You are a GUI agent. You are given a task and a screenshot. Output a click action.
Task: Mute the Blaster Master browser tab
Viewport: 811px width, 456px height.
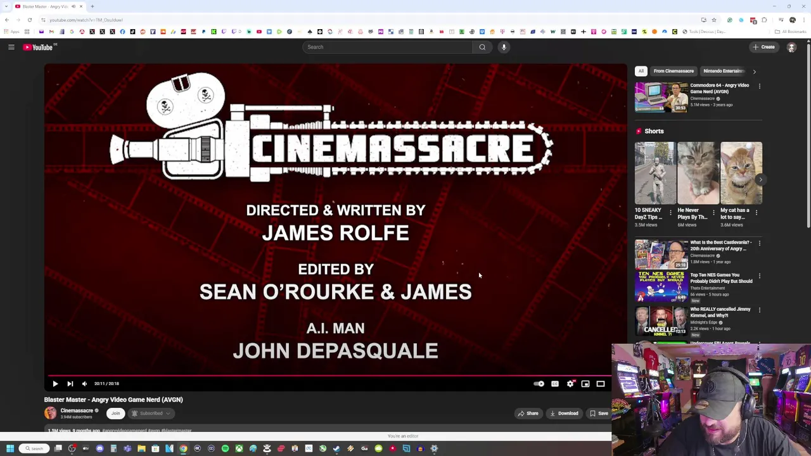pos(73,6)
